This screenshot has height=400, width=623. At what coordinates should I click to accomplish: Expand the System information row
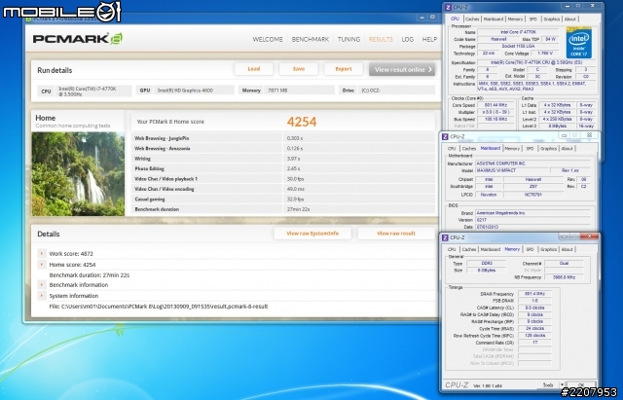pos(42,296)
